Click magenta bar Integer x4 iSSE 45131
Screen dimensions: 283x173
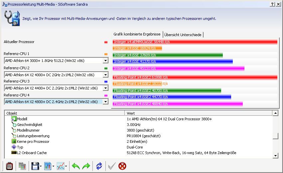pos(179,68)
